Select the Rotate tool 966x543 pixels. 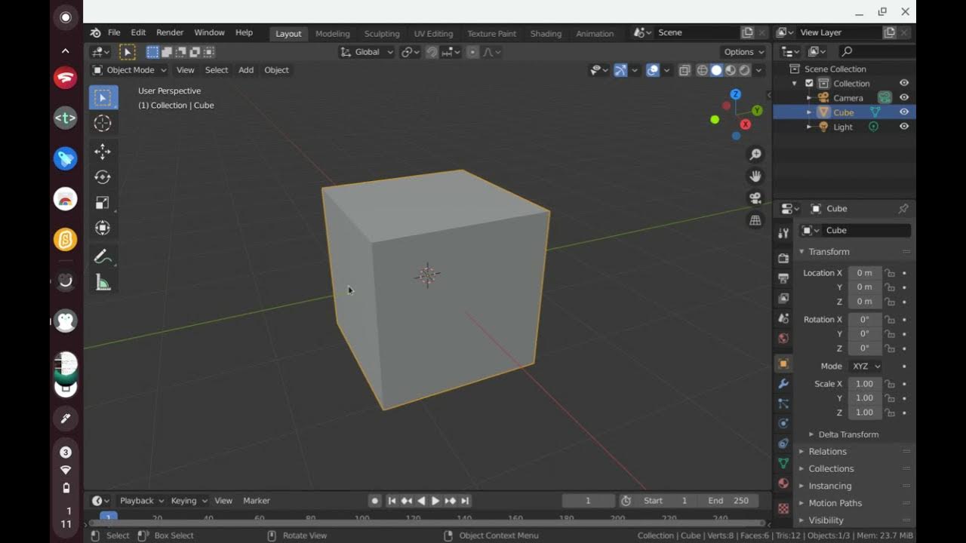103,177
